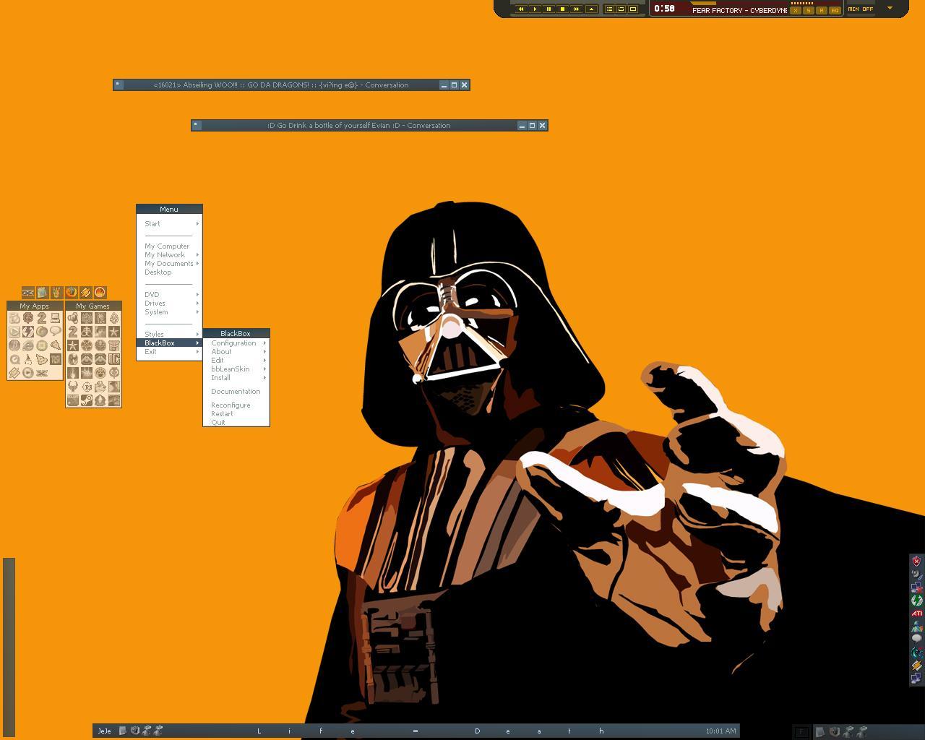Open the QuickTime clock icon in My Apps
Image resolution: width=925 pixels, height=740 pixels.
(x=14, y=359)
